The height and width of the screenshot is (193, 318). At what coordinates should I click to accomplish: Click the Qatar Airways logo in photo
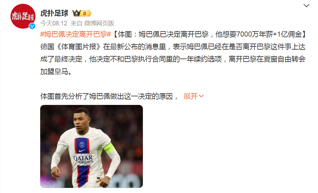pos(83,159)
